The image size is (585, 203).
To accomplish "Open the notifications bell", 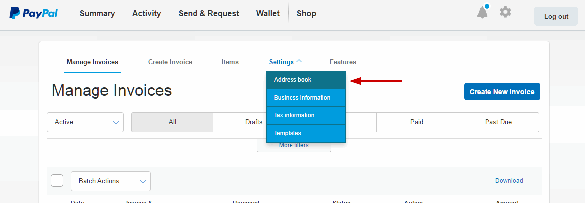I will (x=483, y=12).
